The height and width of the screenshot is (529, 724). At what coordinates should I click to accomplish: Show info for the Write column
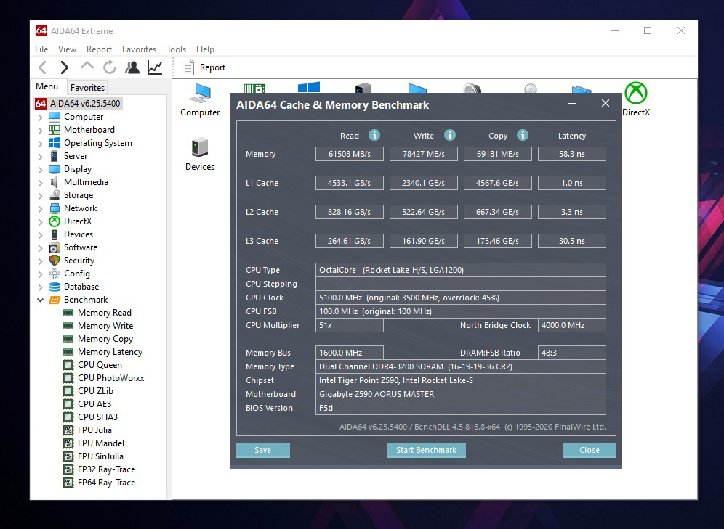[x=450, y=135]
